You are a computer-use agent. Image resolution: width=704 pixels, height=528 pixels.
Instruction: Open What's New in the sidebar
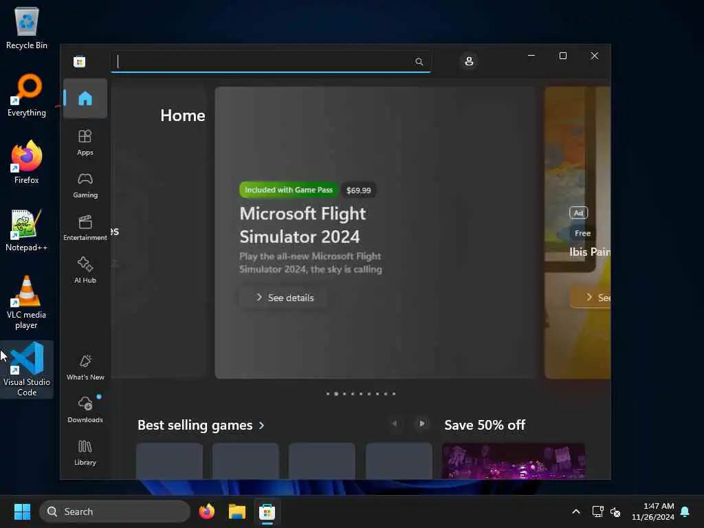click(x=85, y=367)
